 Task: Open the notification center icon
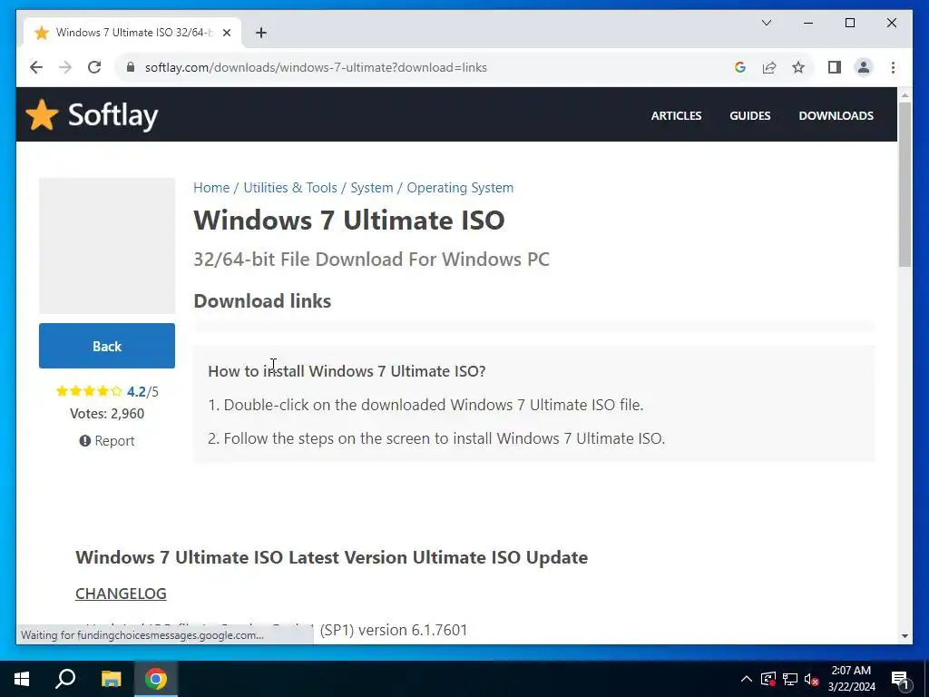pos(901,680)
